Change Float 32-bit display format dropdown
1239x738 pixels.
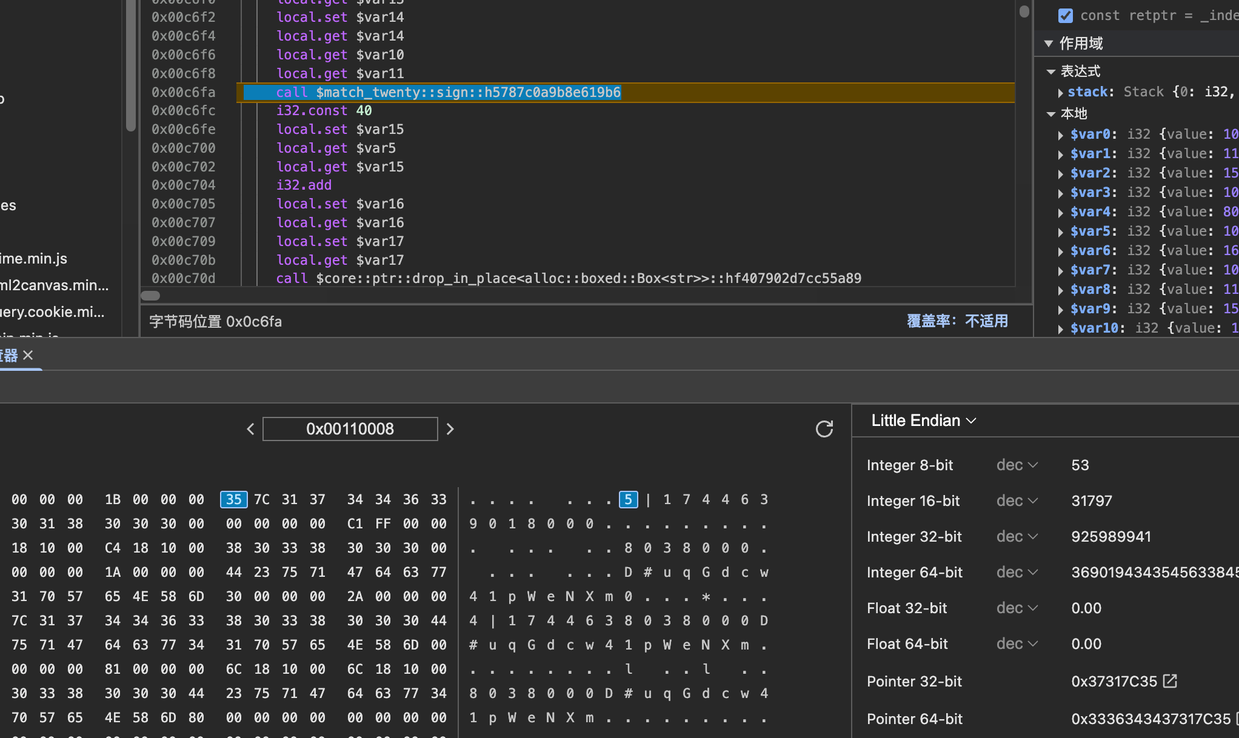pos(1017,608)
